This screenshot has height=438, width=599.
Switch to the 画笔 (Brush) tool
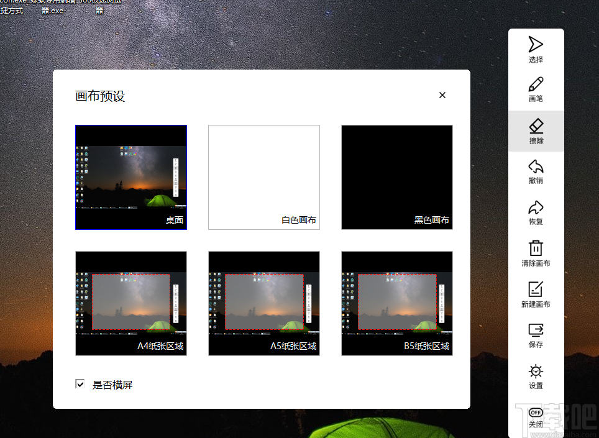click(535, 90)
